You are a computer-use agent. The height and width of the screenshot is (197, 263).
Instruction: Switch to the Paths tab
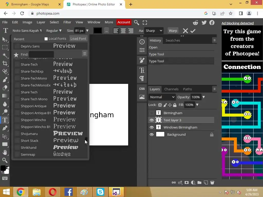pos(187,89)
